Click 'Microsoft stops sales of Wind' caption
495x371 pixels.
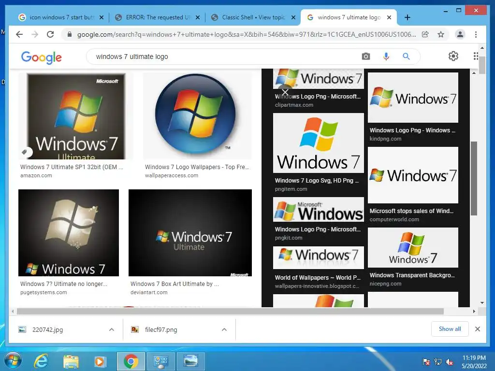pyautogui.click(x=411, y=211)
